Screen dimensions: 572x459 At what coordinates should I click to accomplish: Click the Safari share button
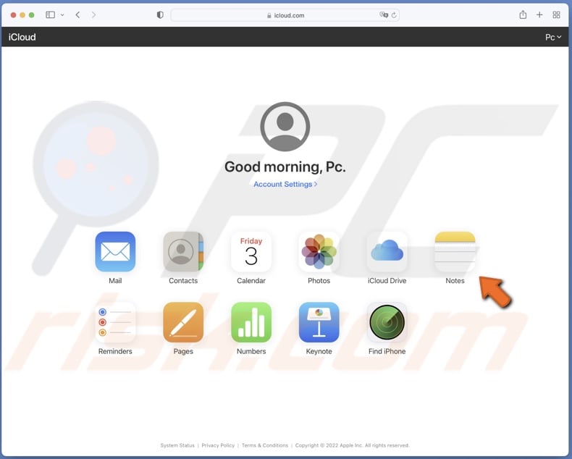tap(523, 14)
